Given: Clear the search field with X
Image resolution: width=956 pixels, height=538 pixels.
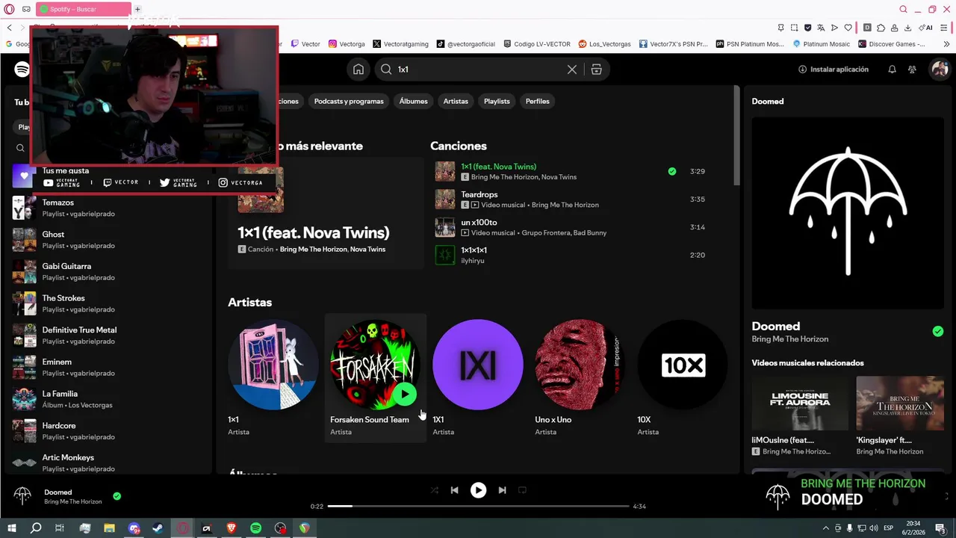Looking at the screenshot, I should coord(572,69).
